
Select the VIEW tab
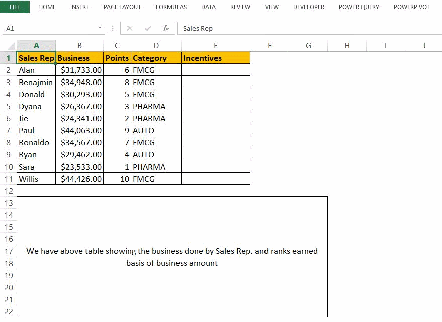[x=272, y=7]
